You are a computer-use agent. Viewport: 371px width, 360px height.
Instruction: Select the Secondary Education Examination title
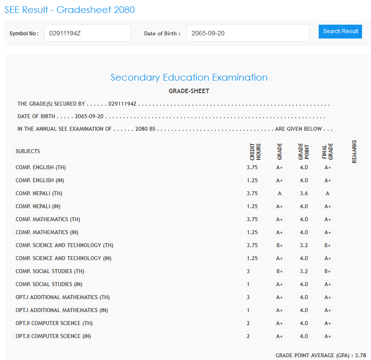189,77
